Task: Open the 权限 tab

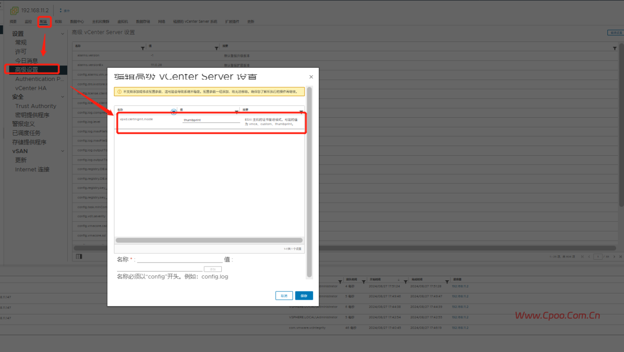Action: 58,21
